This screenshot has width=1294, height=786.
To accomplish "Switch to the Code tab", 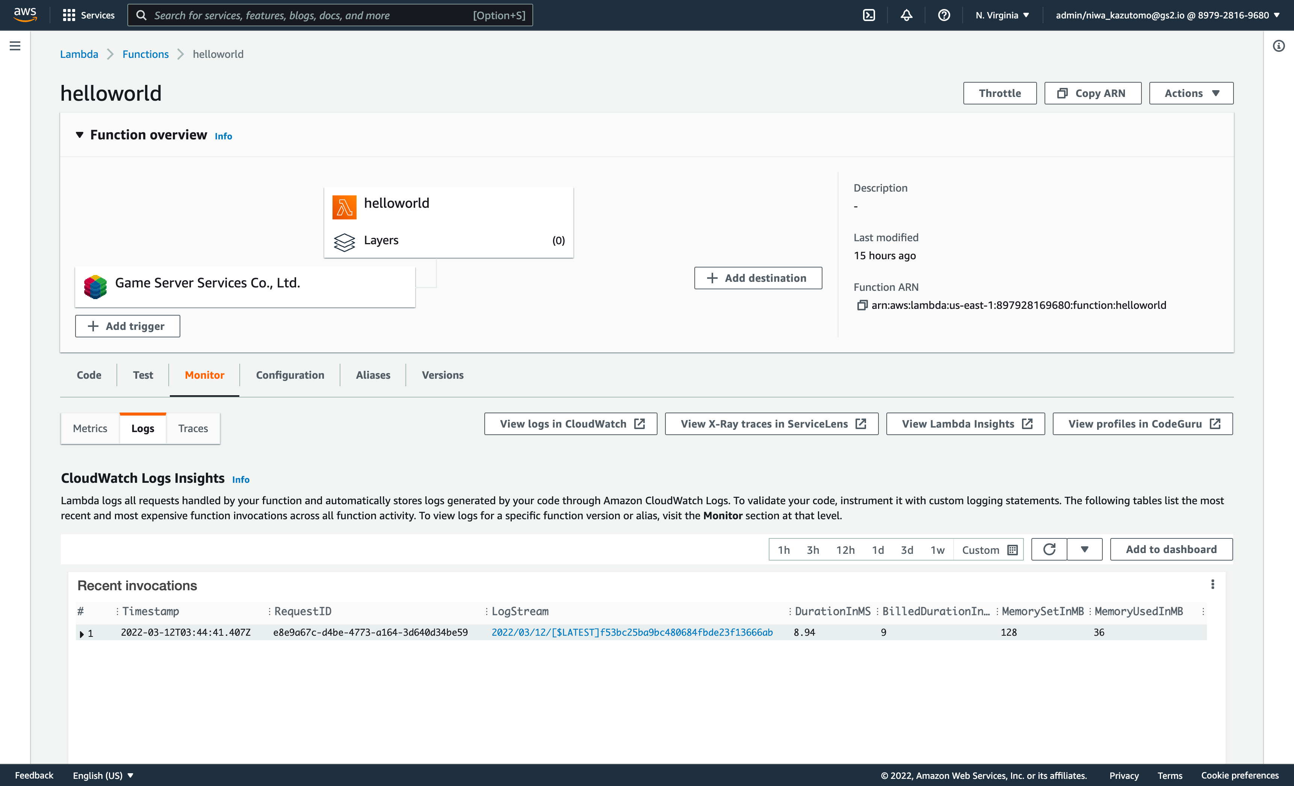I will 89,375.
